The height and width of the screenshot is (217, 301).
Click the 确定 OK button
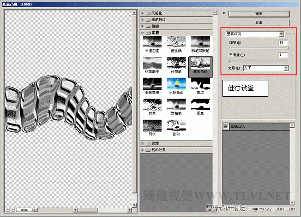point(259,14)
